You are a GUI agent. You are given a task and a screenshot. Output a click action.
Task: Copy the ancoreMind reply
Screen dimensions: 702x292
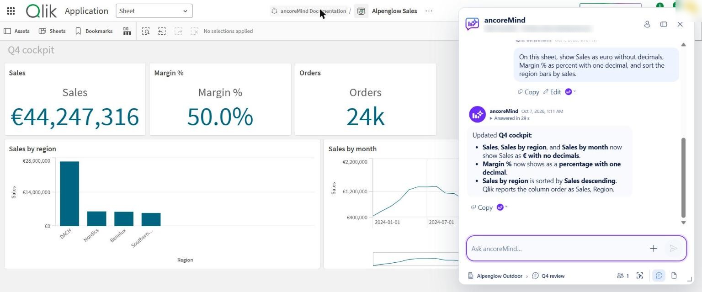482,207
